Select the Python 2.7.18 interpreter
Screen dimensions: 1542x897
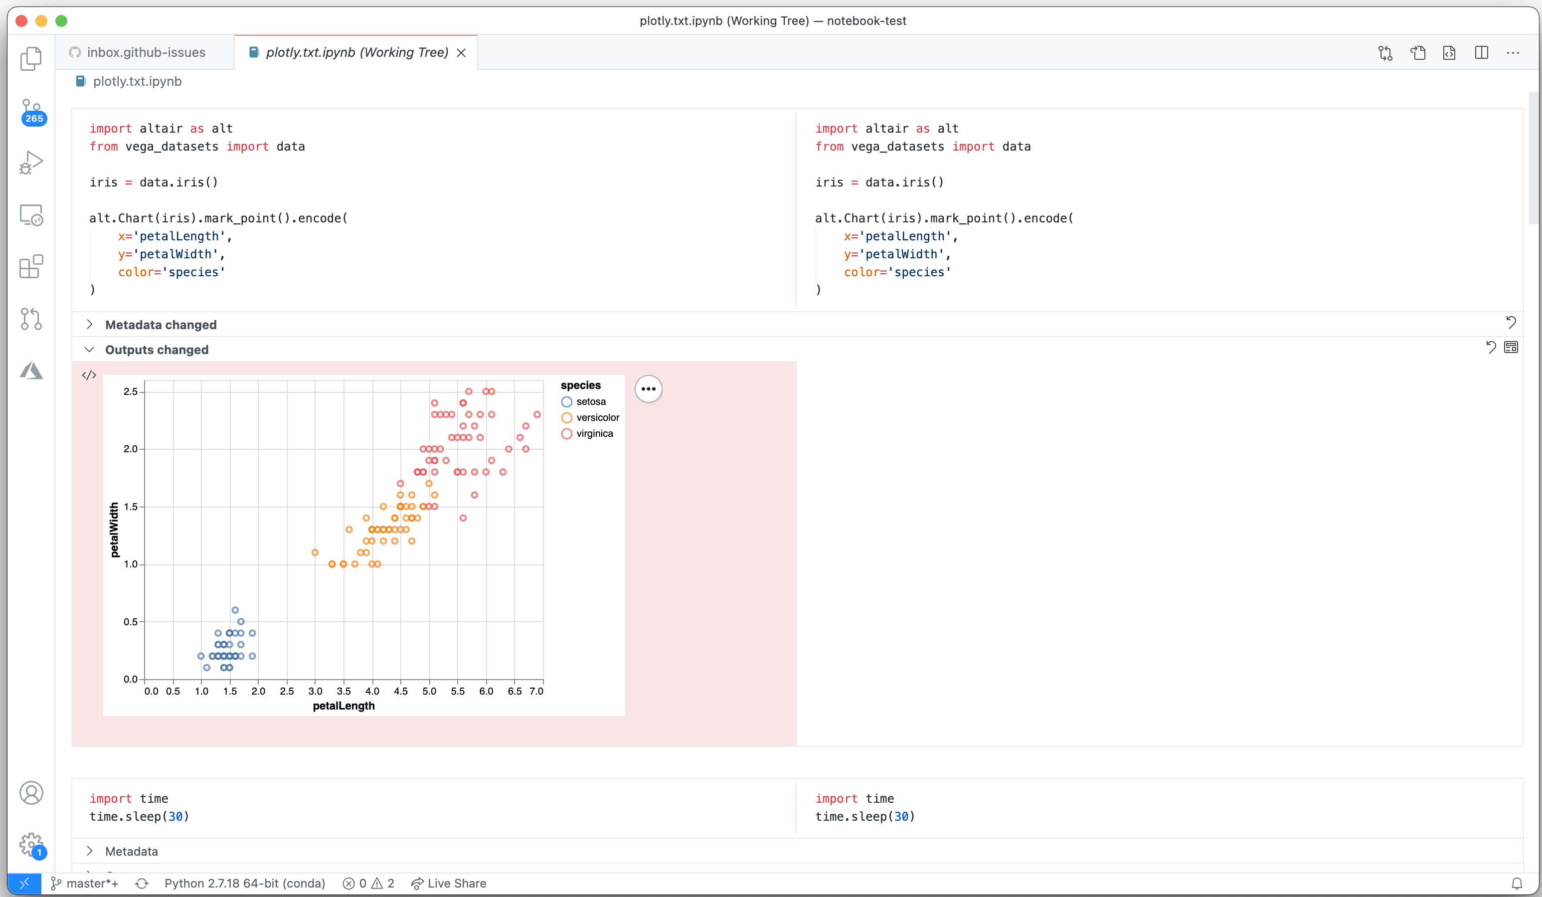pyautogui.click(x=244, y=883)
